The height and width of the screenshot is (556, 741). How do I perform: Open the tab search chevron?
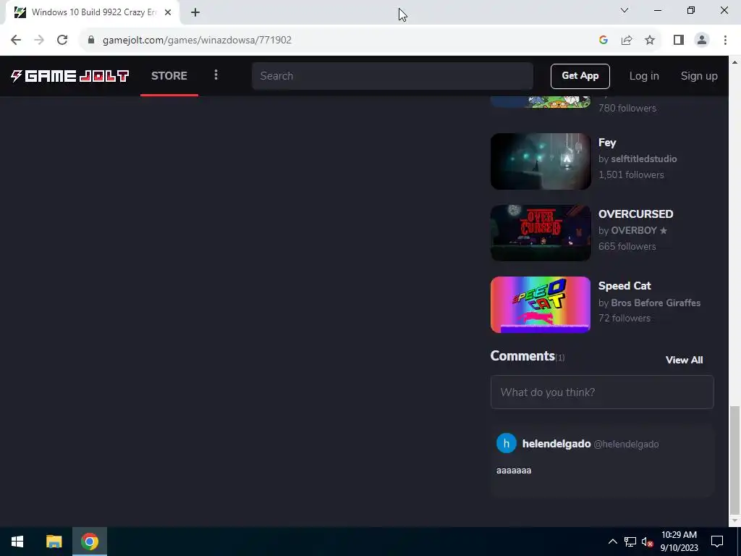624,10
